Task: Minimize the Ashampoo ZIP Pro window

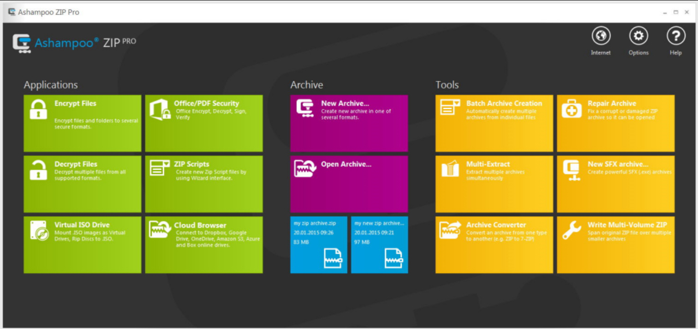Action: [665, 12]
